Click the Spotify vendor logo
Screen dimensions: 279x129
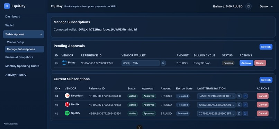pos(67,113)
